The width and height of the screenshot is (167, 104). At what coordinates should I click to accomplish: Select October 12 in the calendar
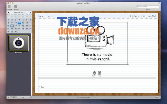pos(23,23)
